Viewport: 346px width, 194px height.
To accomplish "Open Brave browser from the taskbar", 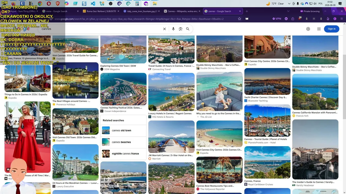I will 58,4.
